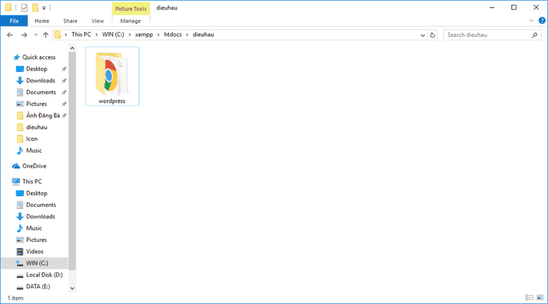Expand the address bar history dropdown
Viewport: 548px width, 304px height.
coord(423,35)
